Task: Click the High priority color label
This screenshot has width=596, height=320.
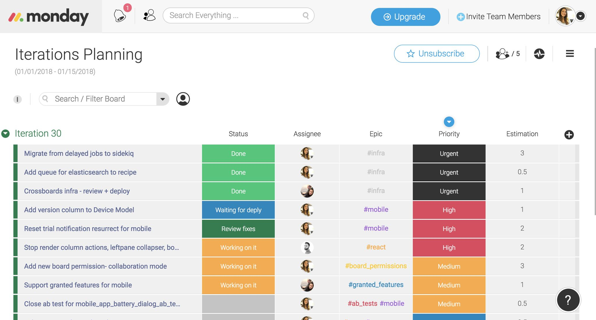Action: (449, 209)
